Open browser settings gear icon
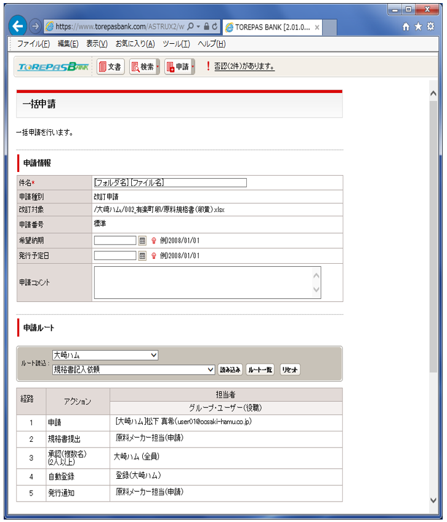The image size is (447, 522). [x=430, y=27]
